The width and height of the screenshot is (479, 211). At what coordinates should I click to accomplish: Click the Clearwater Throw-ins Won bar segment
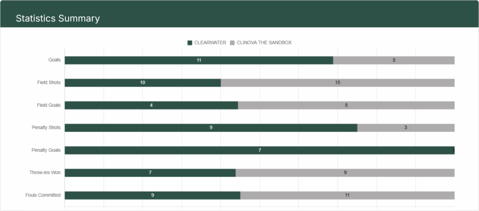pyautogui.click(x=150, y=173)
